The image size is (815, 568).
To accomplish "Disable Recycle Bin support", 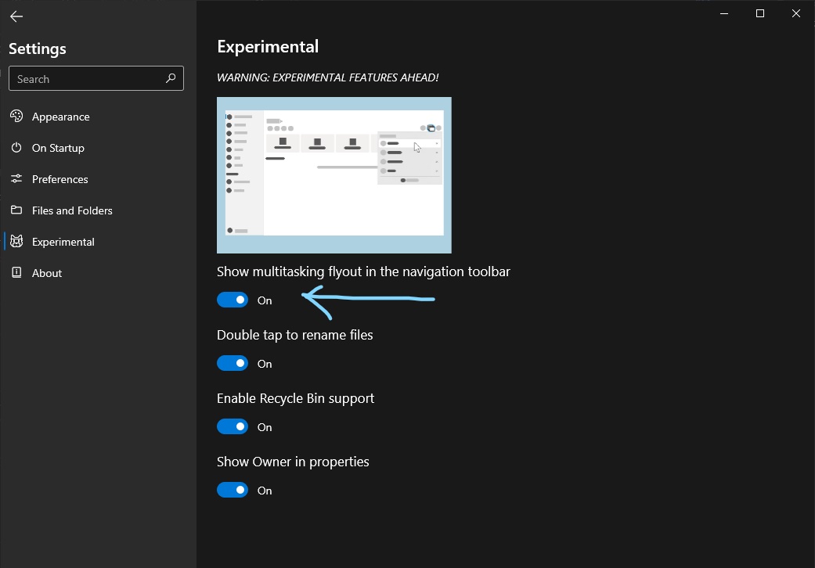I will (x=232, y=426).
